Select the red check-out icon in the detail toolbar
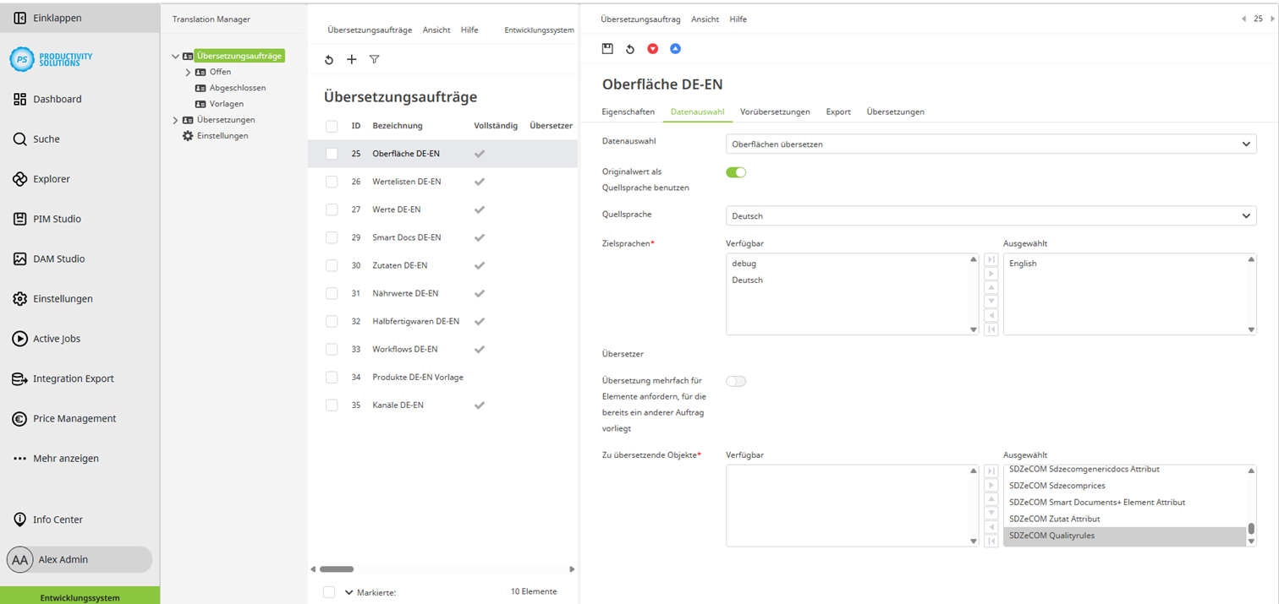Image resolution: width=1279 pixels, height=604 pixels. [x=653, y=48]
